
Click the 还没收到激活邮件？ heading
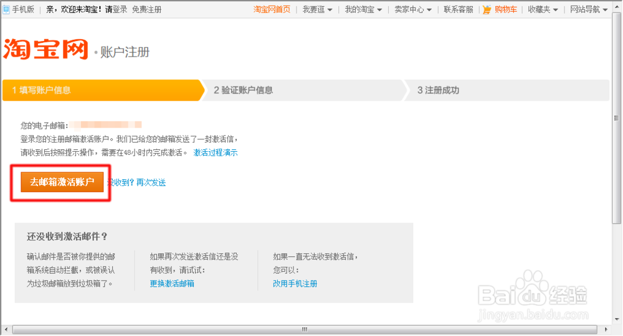[67, 237]
